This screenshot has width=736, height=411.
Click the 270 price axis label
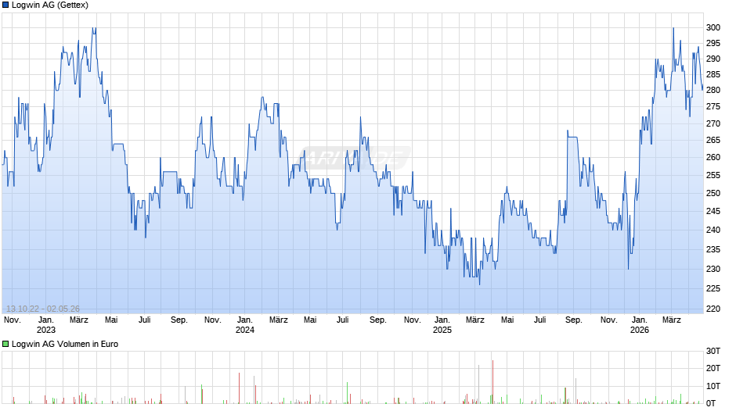713,124
